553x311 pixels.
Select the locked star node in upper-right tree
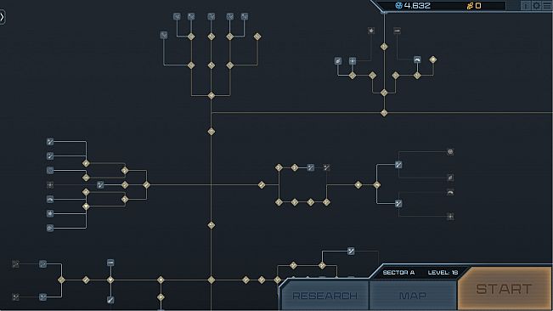coord(371,31)
